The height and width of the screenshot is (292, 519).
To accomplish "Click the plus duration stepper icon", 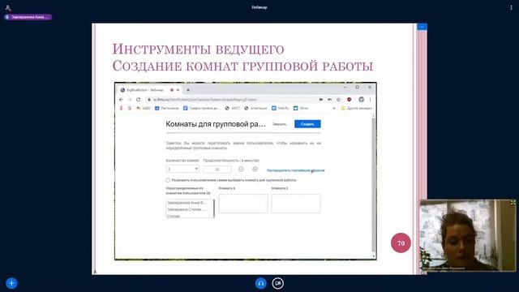I will tap(255, 170).
